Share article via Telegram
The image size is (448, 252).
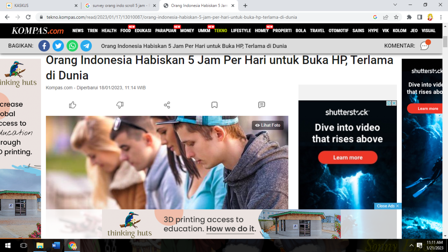point(86,46)
